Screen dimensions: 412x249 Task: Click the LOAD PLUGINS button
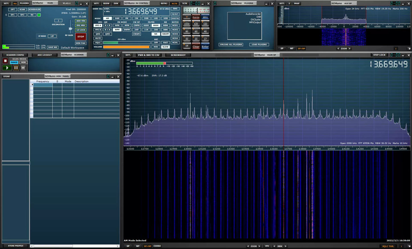[259, 44]
